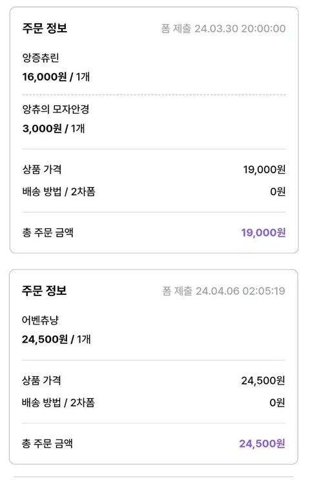Tap the purple 19,000원 total amount

[263, 233]
